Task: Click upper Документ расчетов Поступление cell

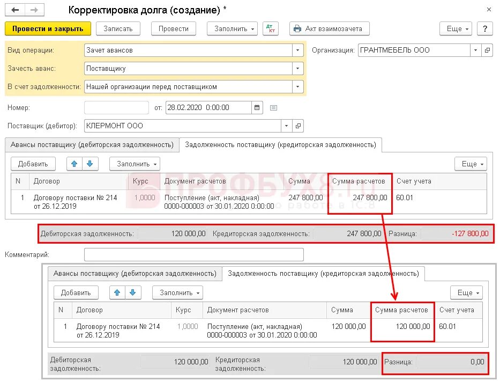Action: 222,202
